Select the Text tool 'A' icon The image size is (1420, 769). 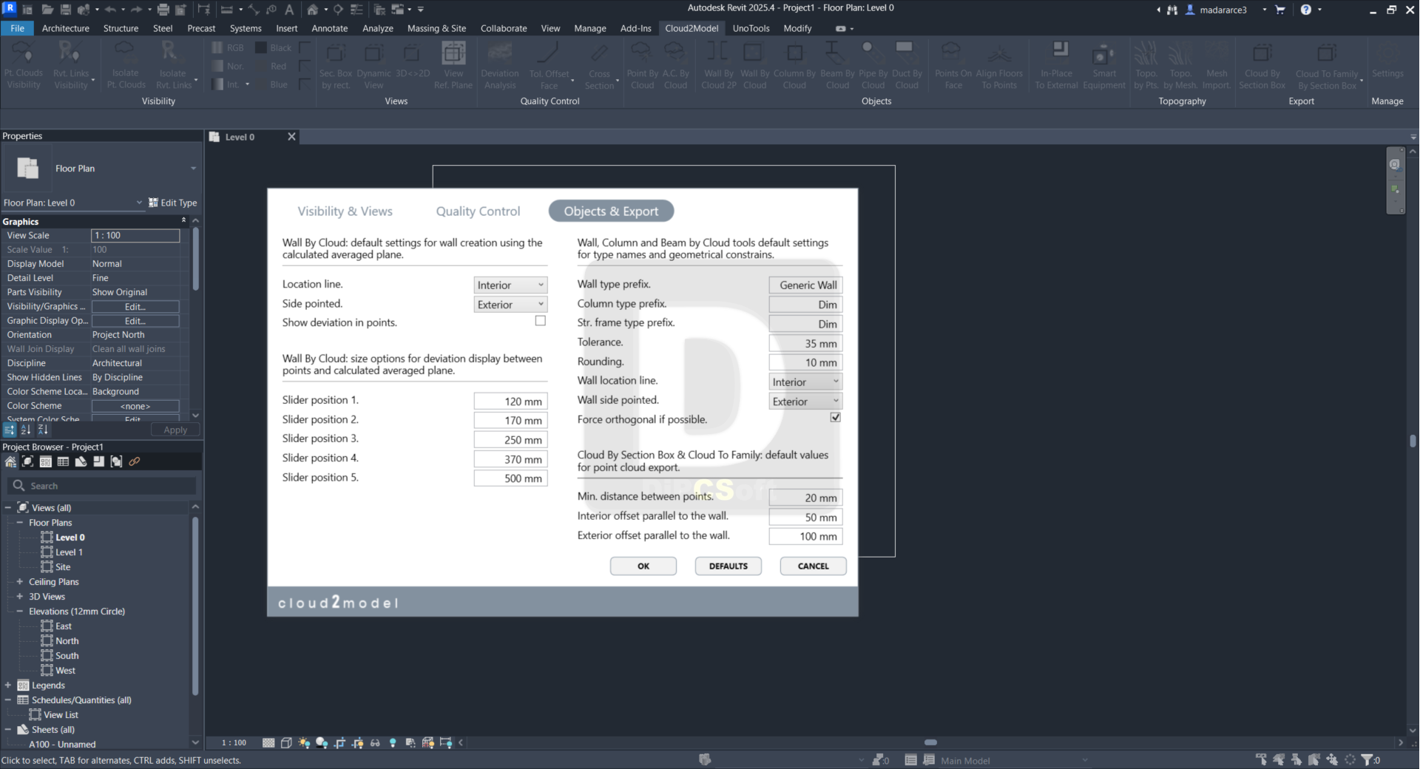coord(289,10)
